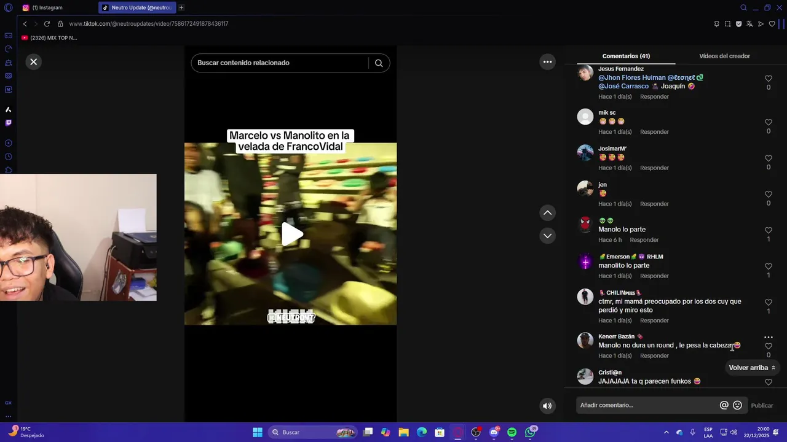Click the Publicar button
The width and height of the screenshot is (787, 442).
point(762,405)
